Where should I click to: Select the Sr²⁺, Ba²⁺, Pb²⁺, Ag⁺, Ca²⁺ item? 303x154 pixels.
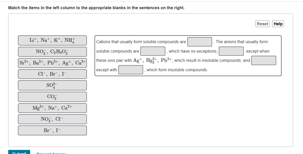tap(52, 62)
